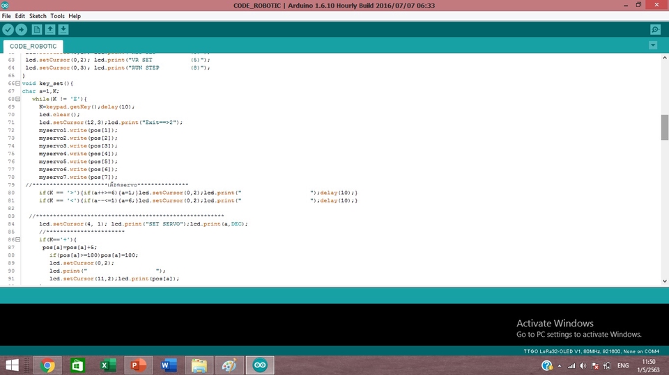Click the Arduino icon in the taskbar
Screen dimensions: 669x375
[x=260, y=365]
